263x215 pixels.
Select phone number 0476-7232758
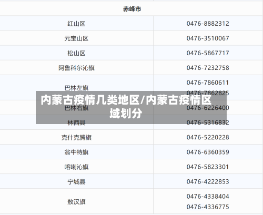pyautogui.click(x=208, y=68)
